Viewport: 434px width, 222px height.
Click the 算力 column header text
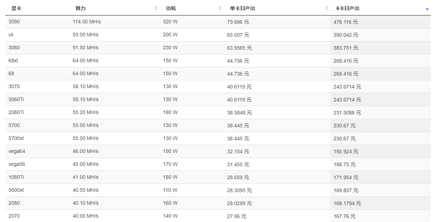80,8
